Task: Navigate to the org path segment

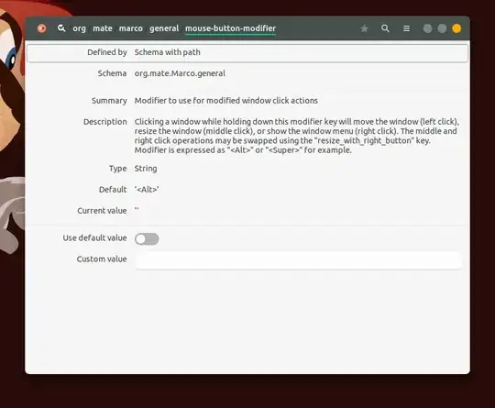Action: (79, 28)
